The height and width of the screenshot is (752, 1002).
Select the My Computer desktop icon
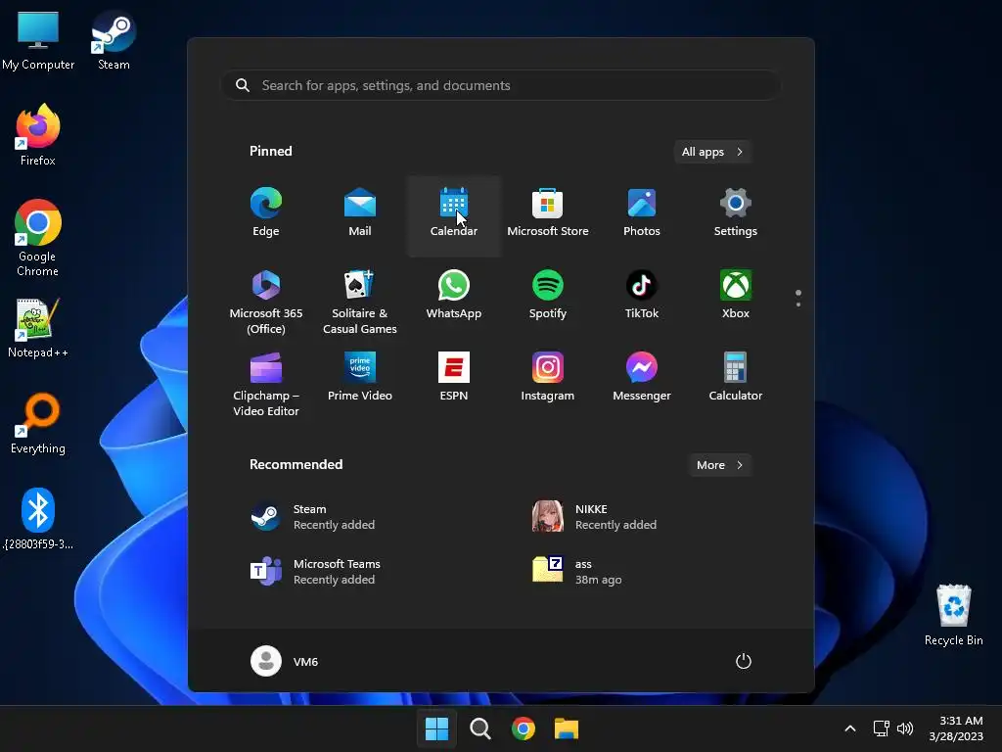(x=38, y=41)
